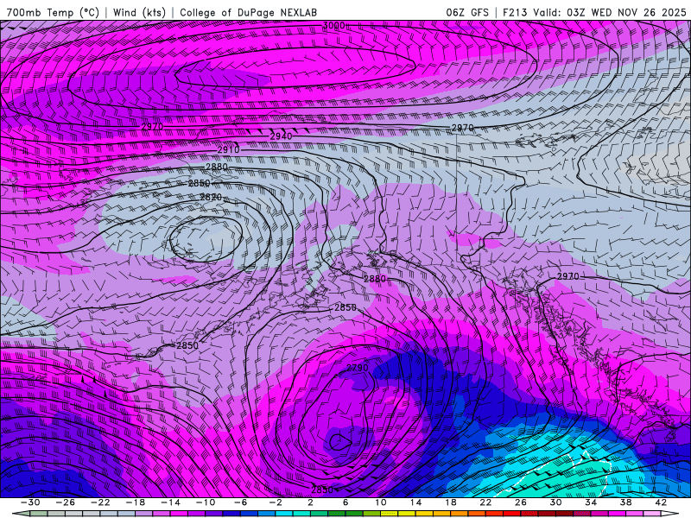
Task: Click the 34 legend value
Action: click(x=591, y=502)
